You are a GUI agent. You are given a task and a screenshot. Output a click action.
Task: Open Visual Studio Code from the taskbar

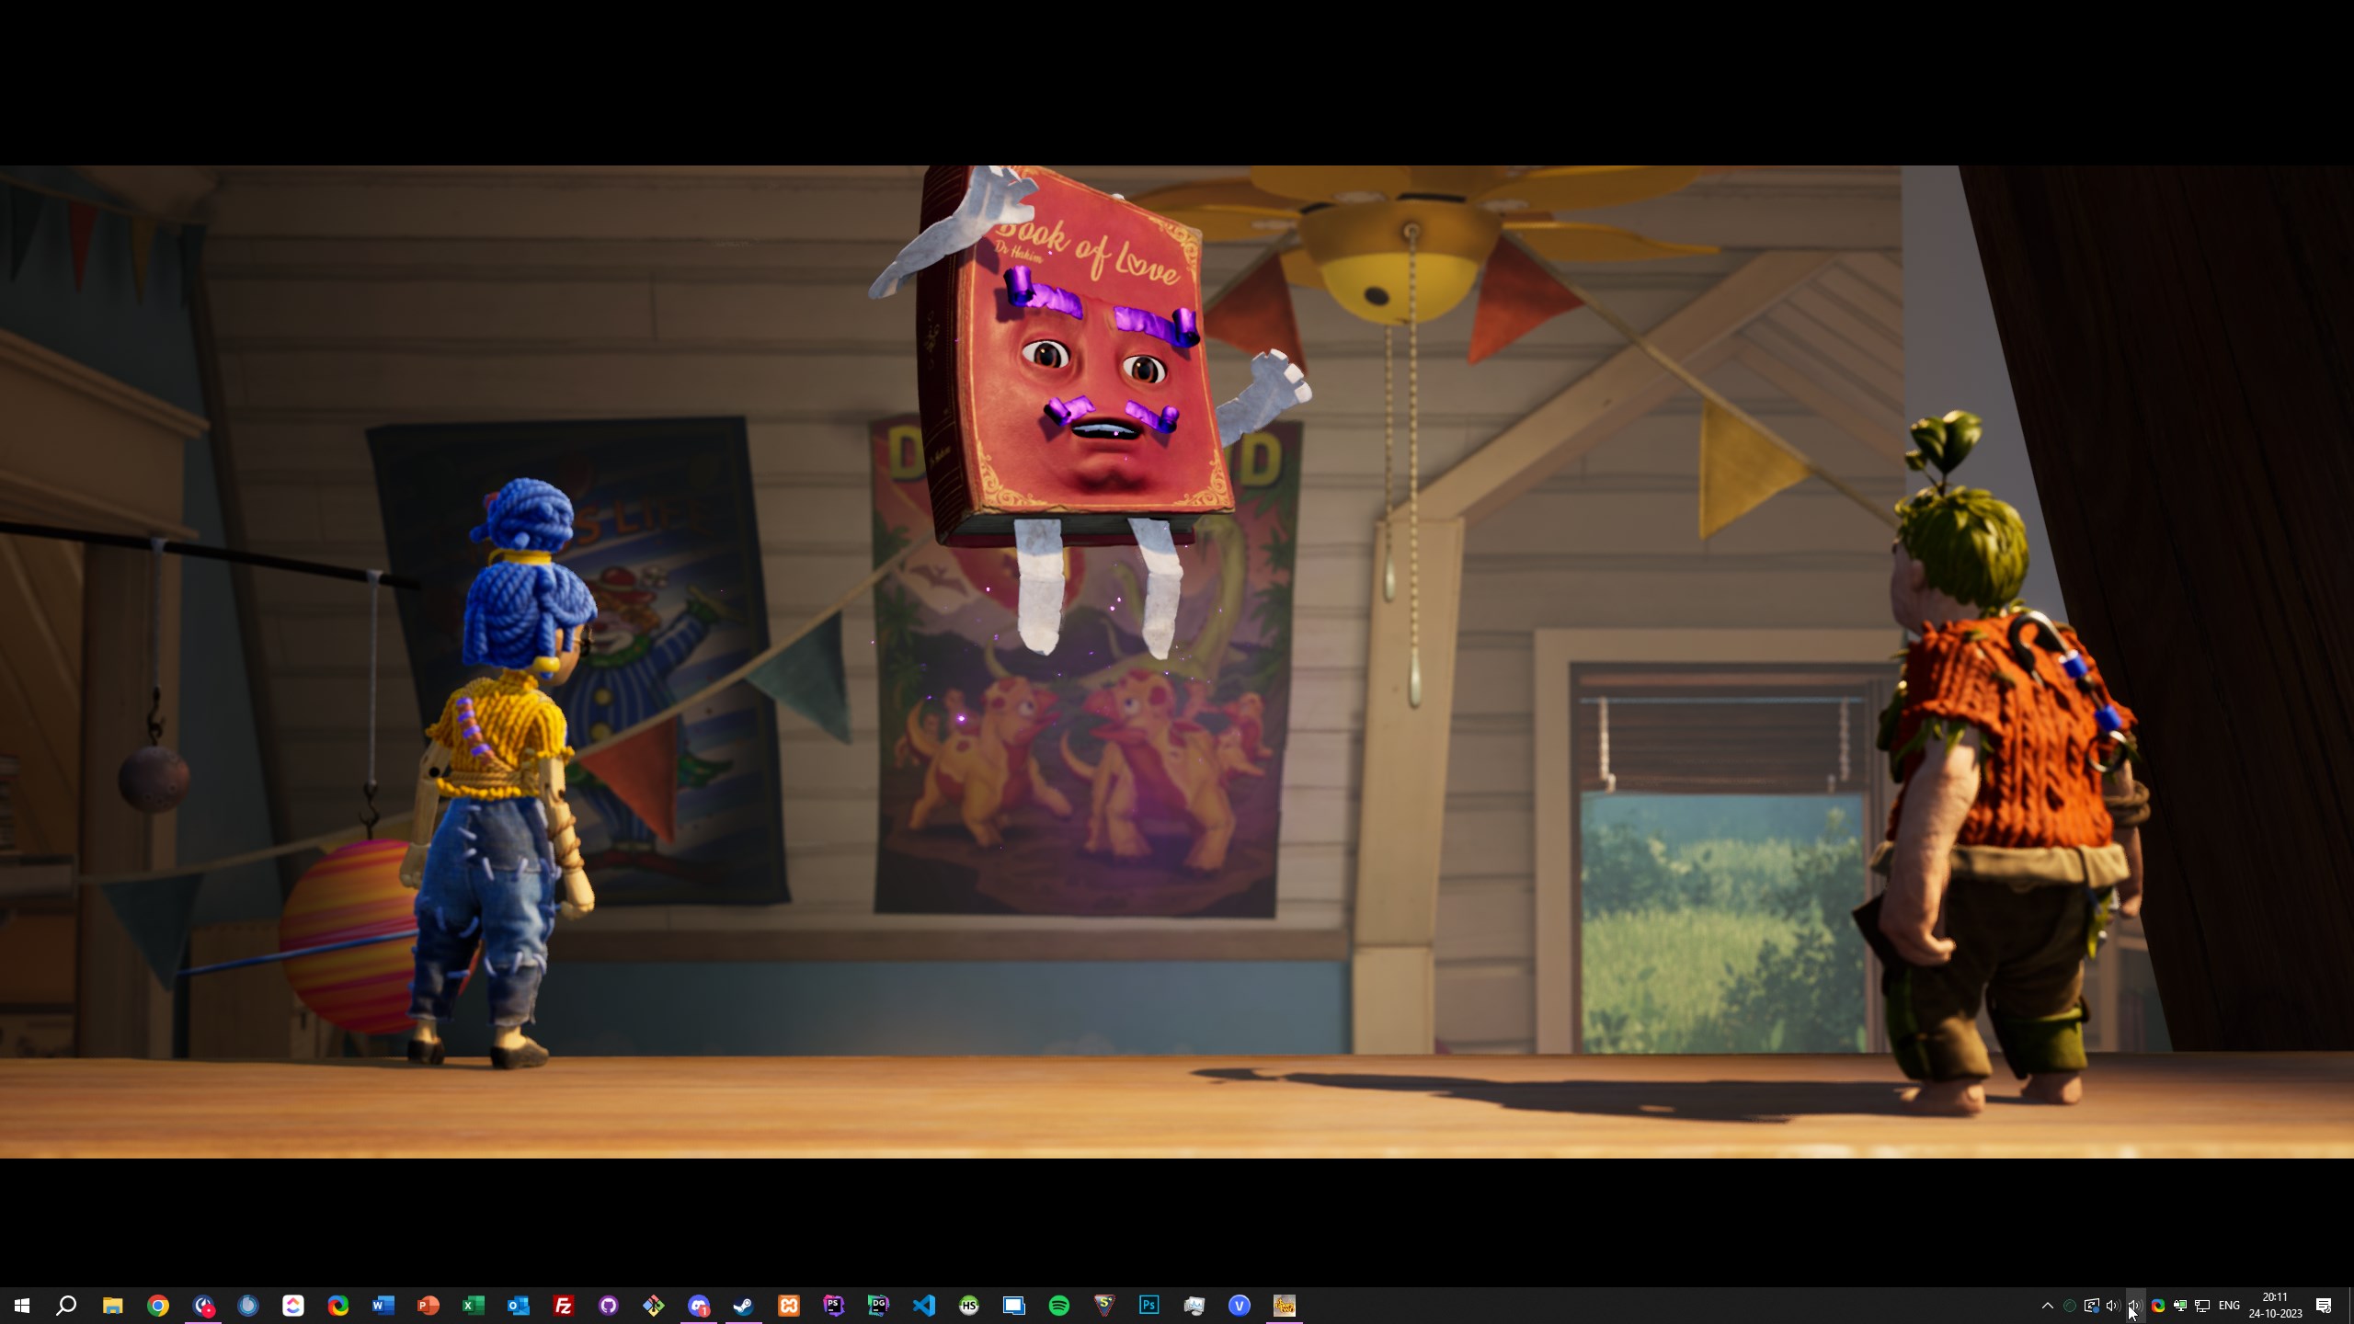click(924, 1306)
